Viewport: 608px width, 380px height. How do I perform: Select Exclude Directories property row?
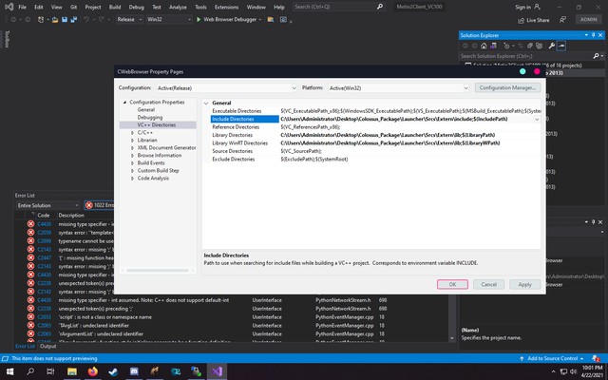[x=375, y=159]
